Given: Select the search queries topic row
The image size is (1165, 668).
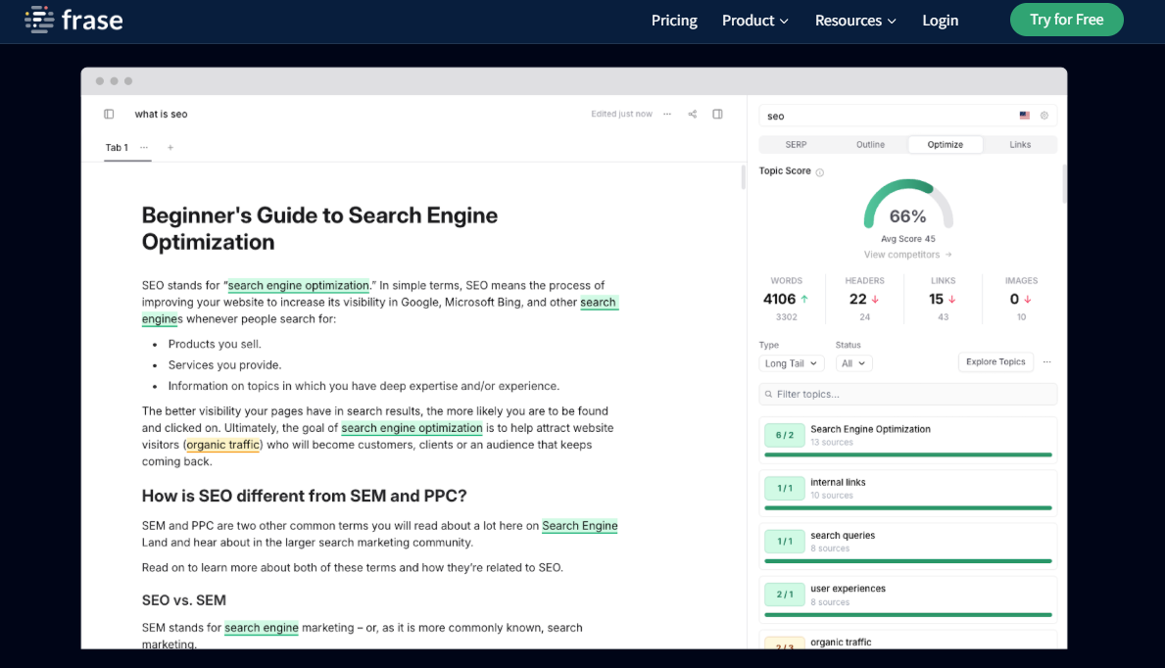Looking at the screenshot, I should 908,547.
